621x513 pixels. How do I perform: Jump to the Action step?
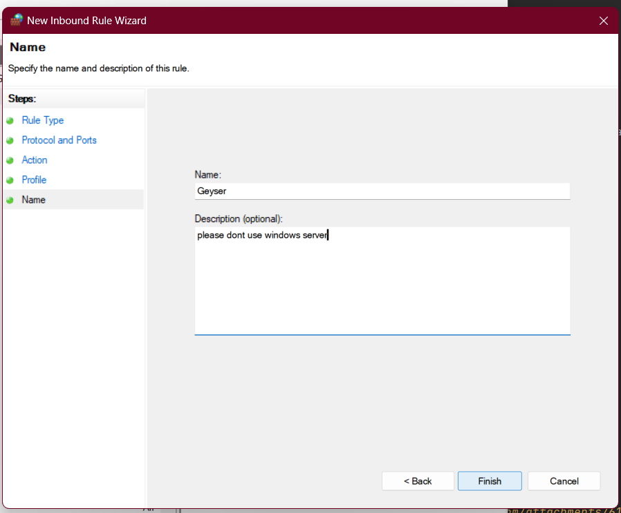tap(35, 160)
